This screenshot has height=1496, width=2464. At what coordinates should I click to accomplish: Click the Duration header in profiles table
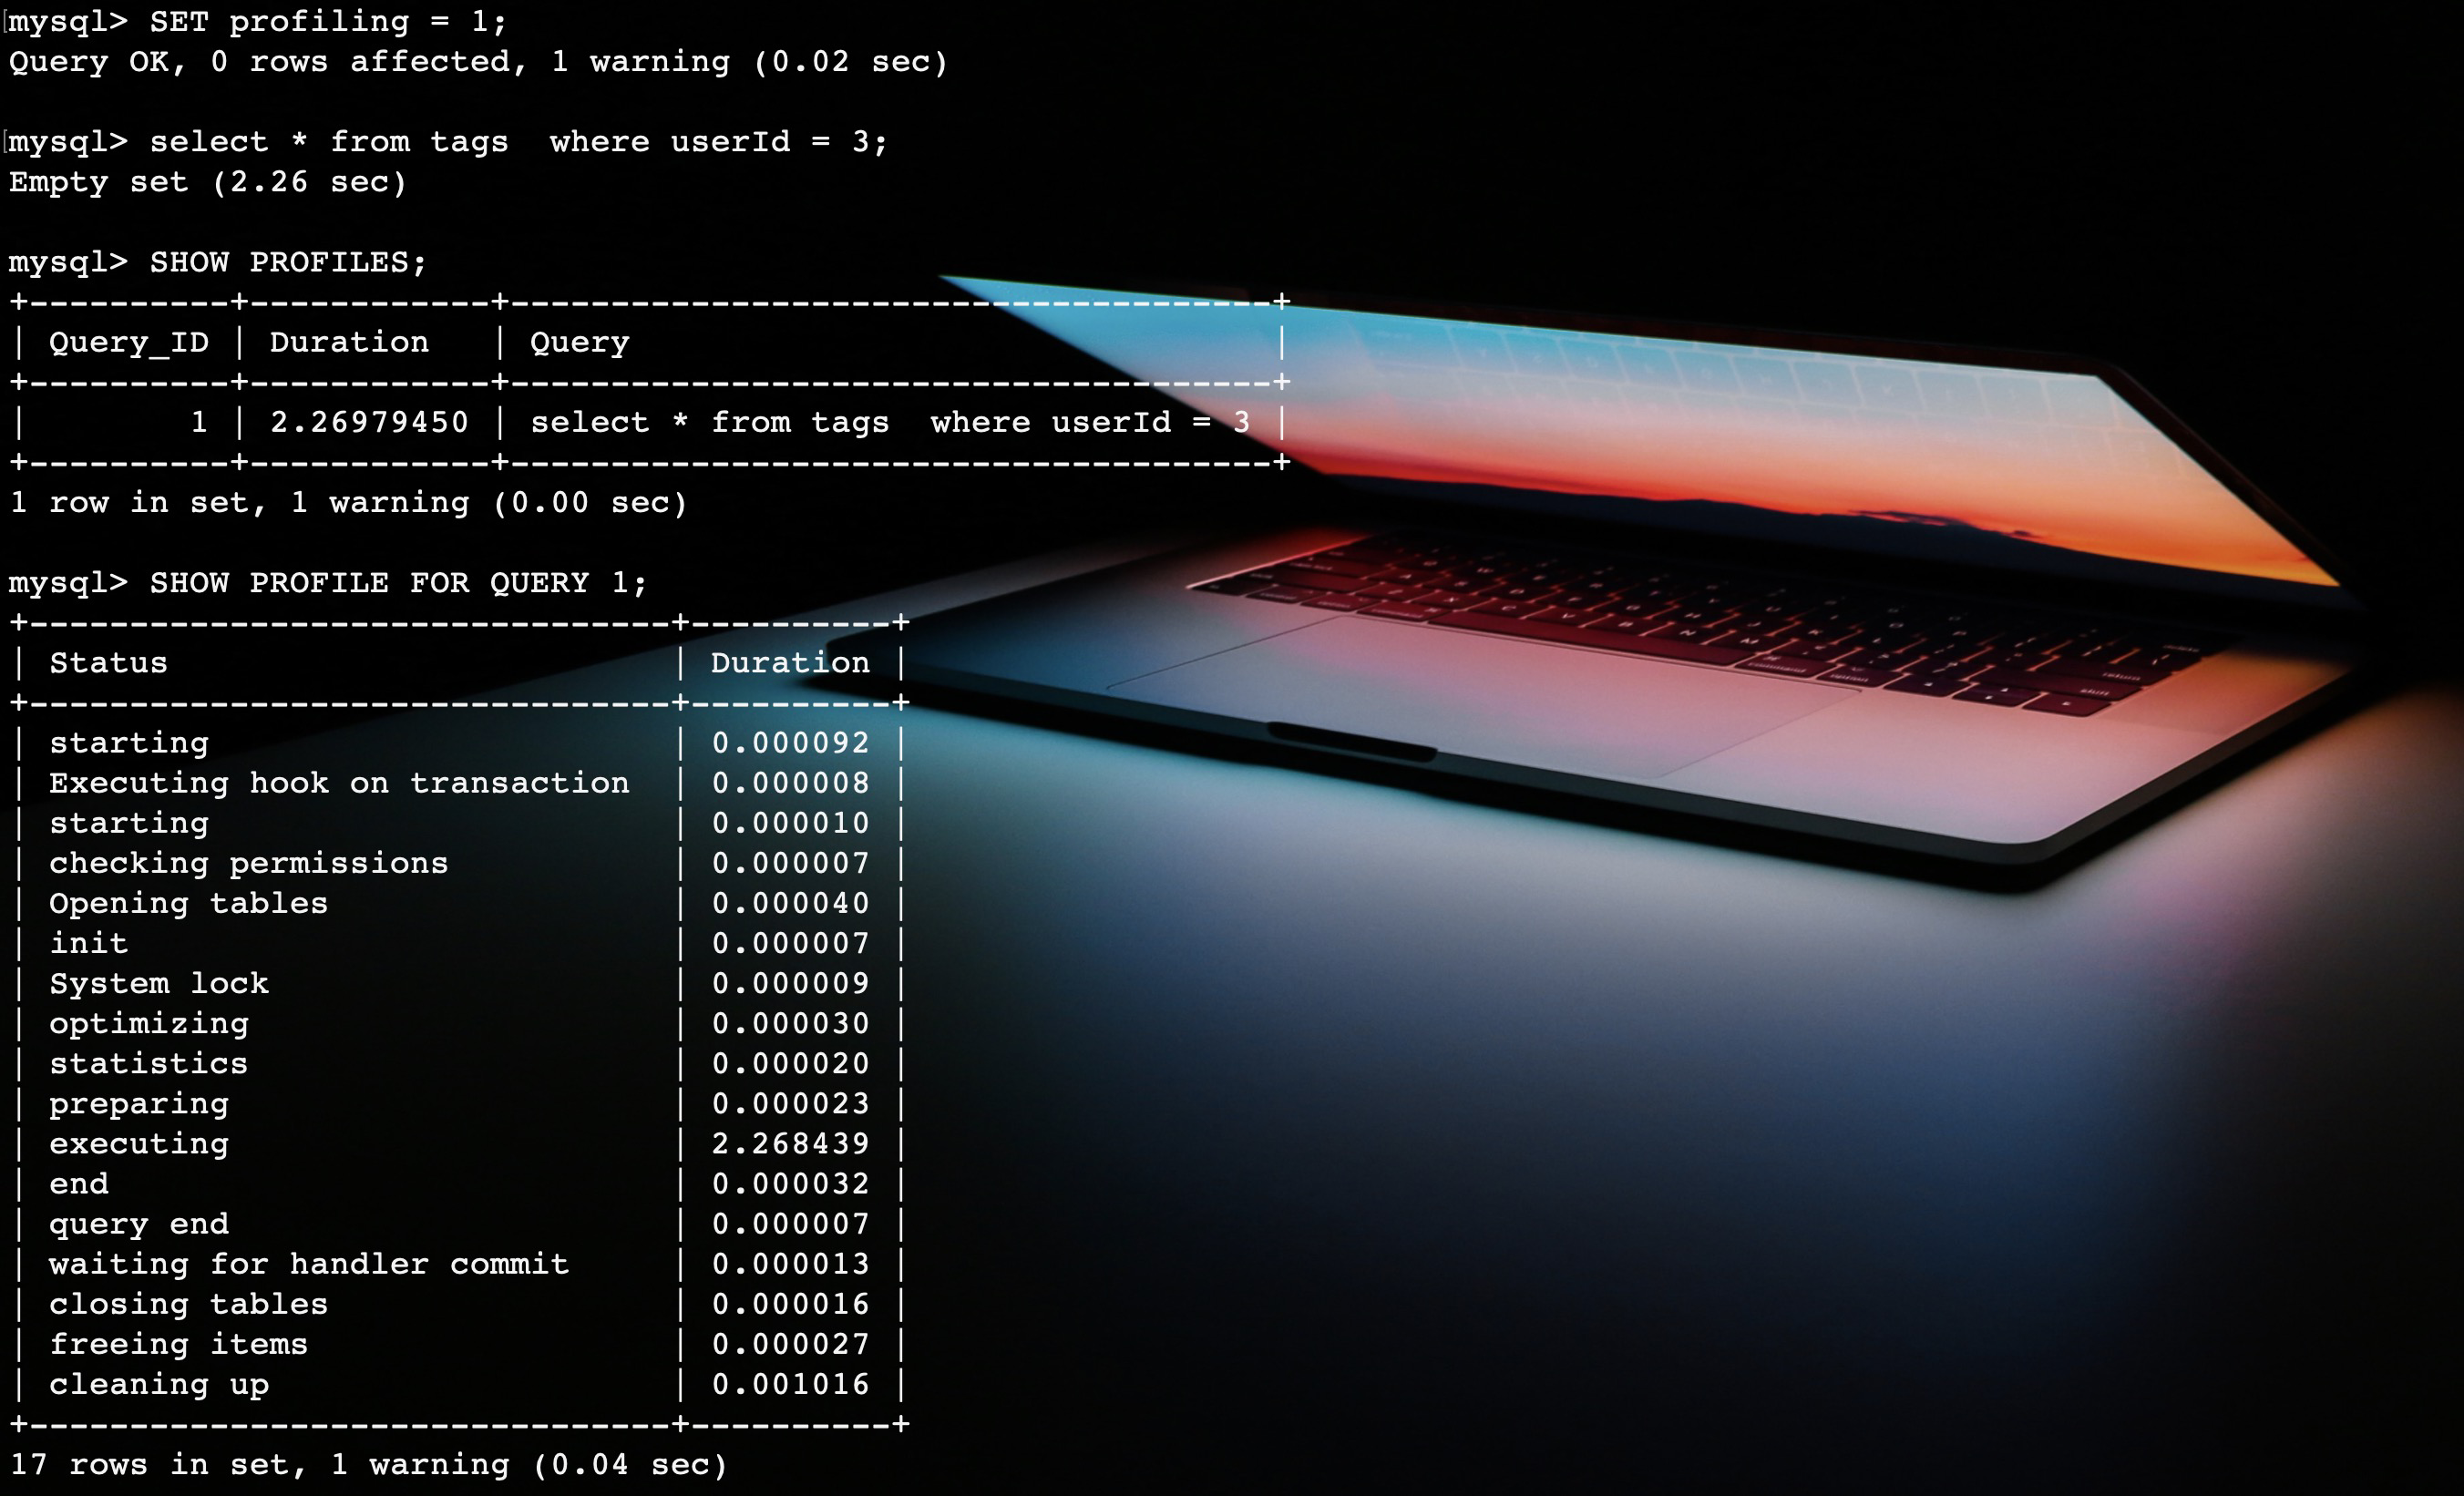click(x=349, y=342)
